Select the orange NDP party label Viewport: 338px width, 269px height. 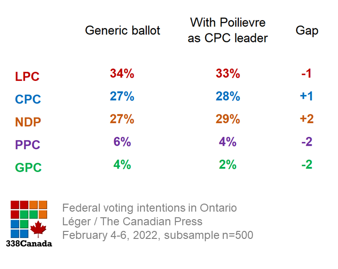click(28, 122)
